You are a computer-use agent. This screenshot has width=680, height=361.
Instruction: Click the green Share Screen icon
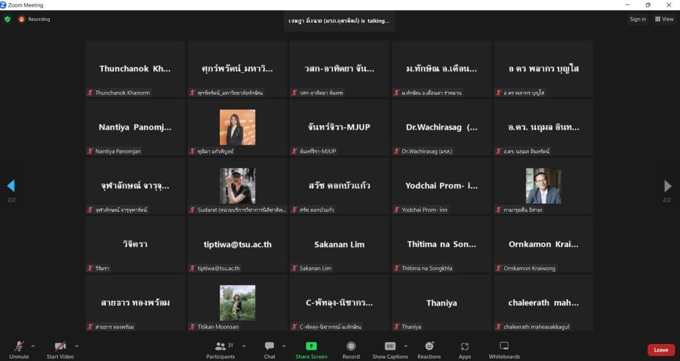(311, 347)
